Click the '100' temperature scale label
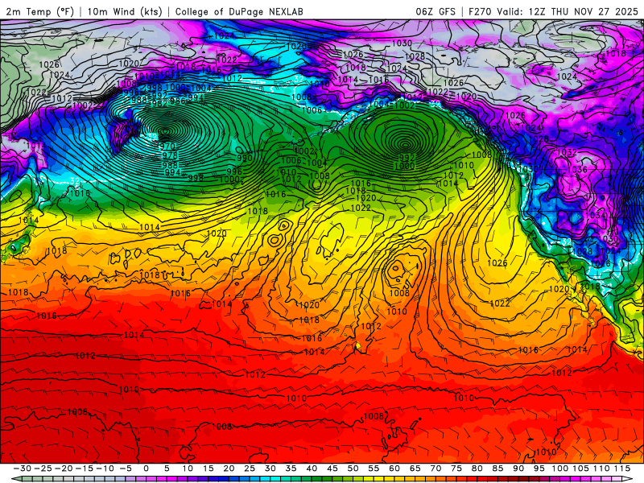644x483 pixels. tap(559, 469)
